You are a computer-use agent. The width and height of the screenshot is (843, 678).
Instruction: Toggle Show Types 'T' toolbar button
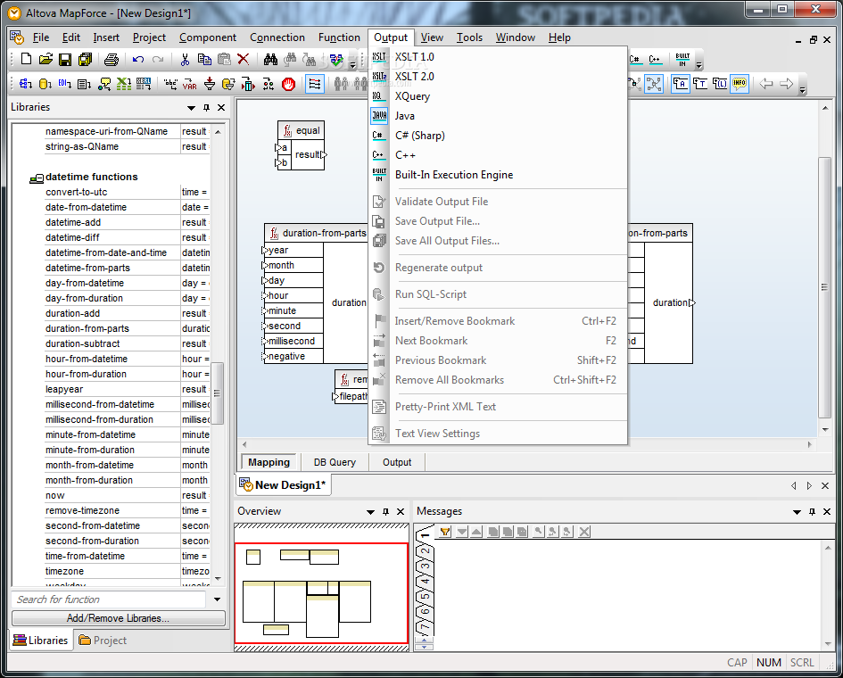tap(700, 84)
